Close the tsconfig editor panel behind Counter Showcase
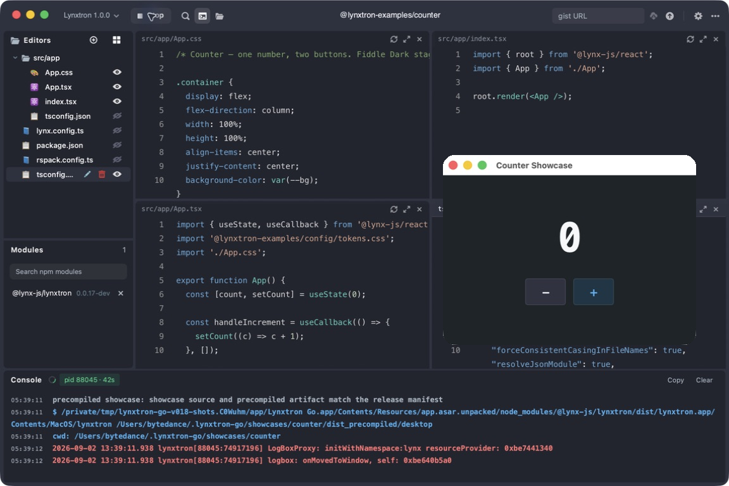 [x=716, y=209]
